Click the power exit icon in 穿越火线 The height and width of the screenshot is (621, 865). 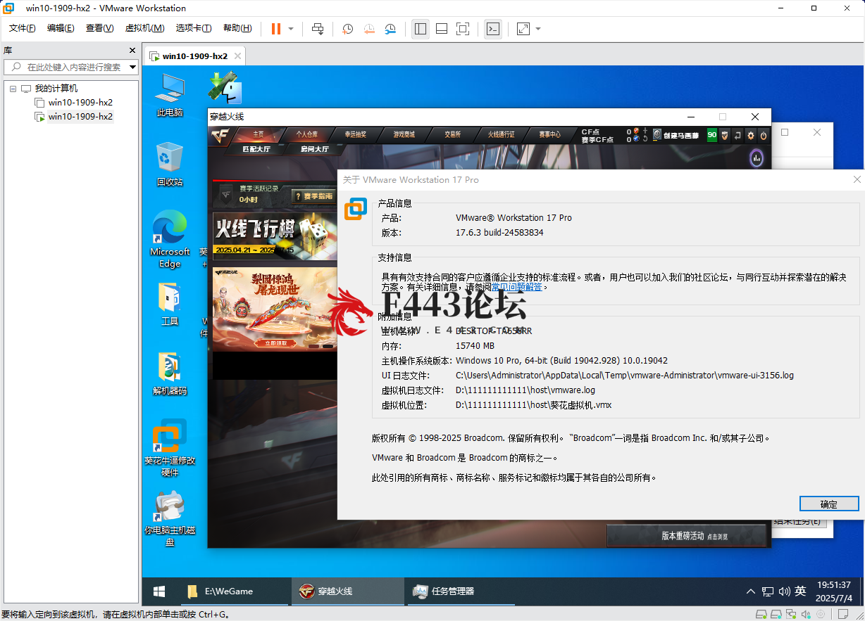coord(763,135)
